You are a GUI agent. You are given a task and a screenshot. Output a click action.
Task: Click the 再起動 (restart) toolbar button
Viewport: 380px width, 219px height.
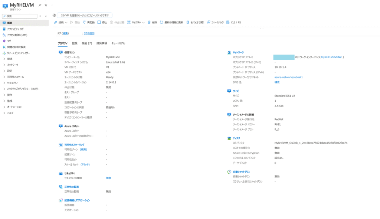[89, 22]
